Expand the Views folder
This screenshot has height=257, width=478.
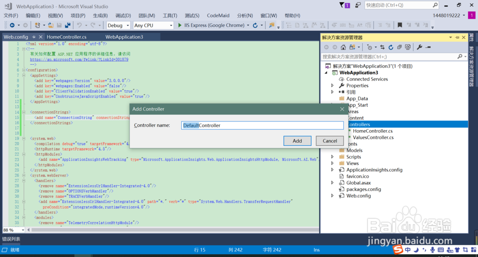click(x=332, y=163)
